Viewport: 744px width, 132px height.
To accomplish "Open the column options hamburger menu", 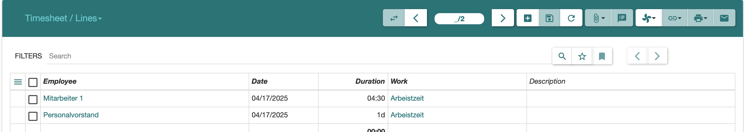I will coord(18,82).
